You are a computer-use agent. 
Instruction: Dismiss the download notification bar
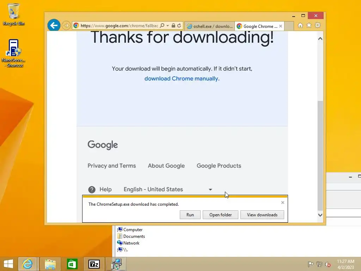(283, 203)
